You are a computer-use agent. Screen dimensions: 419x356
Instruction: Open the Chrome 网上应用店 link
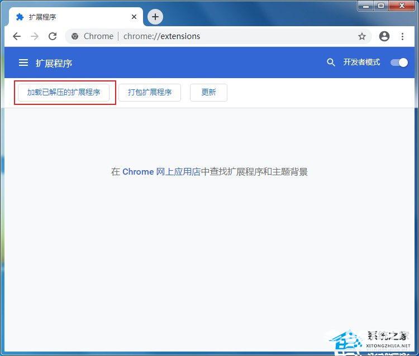click(161, 172)
